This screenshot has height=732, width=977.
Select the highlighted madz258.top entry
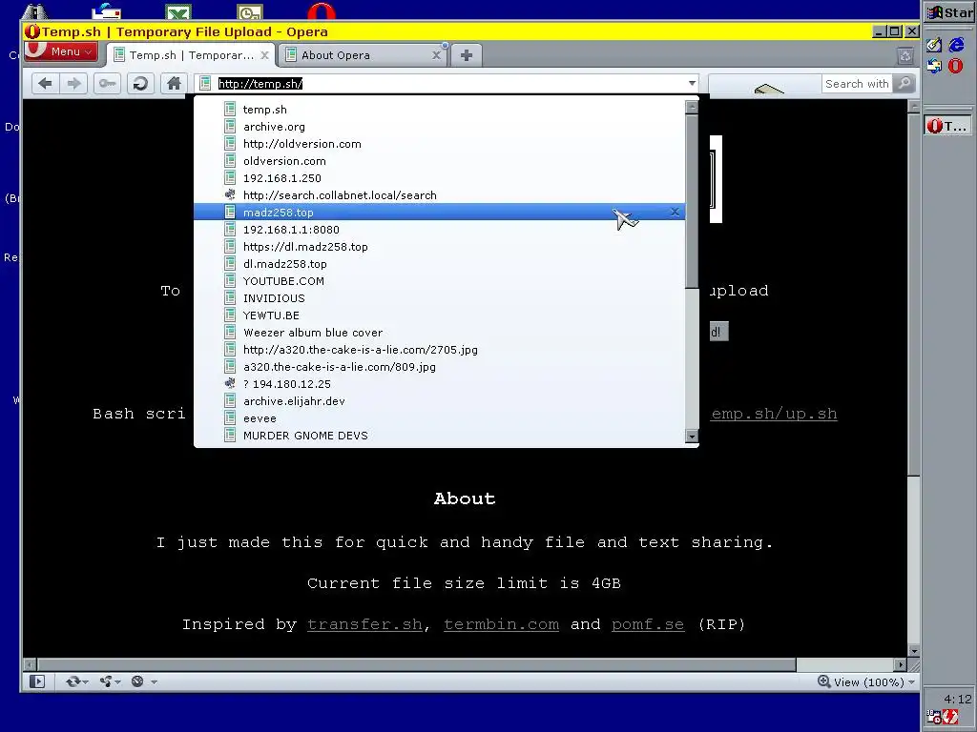[x=439, y=213]
